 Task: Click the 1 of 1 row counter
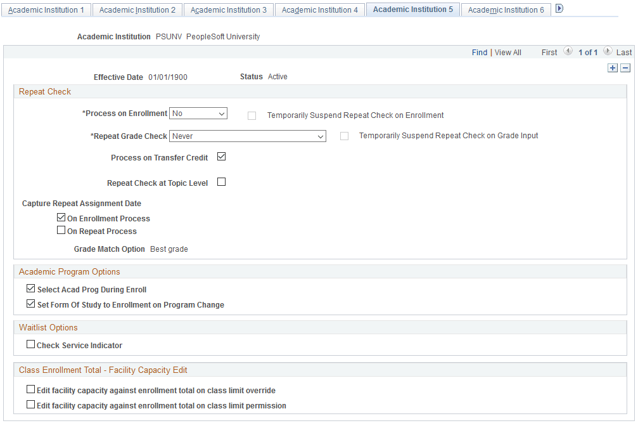tap(588, 53)
